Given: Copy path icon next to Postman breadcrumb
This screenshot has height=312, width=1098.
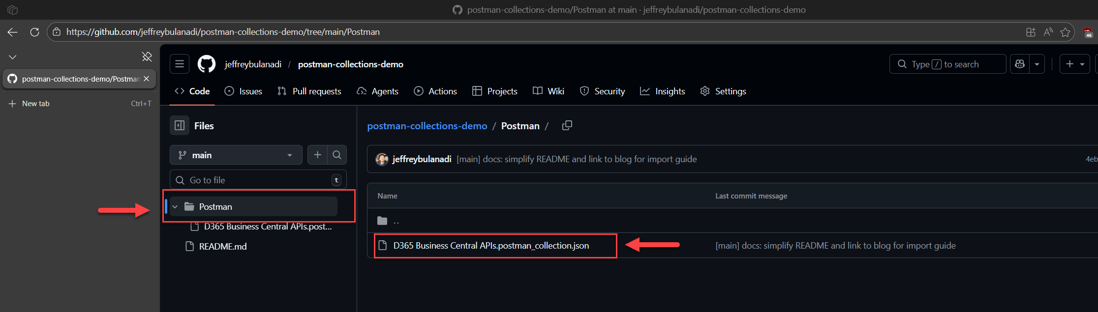Looking at the screenshot, I should [567, 125].
